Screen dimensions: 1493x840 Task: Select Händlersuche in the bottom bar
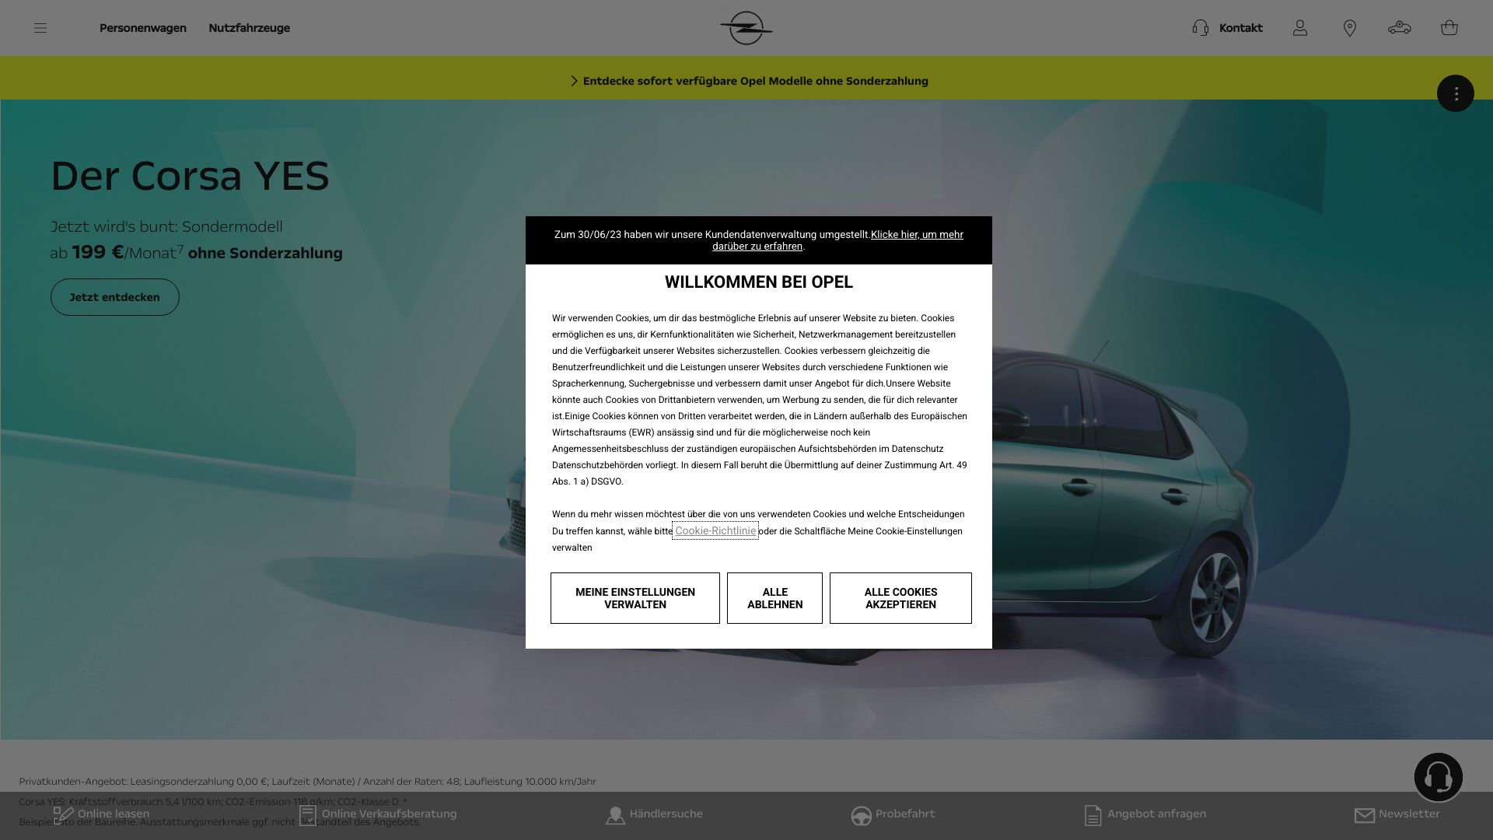pos(655,814)
